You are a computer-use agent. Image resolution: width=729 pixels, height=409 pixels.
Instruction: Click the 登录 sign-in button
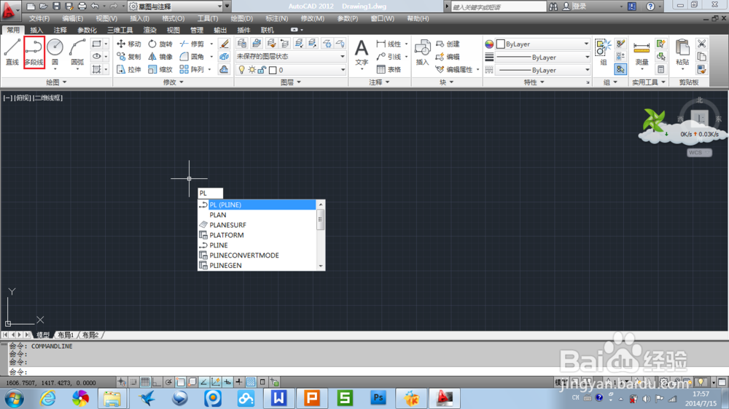tap(575, 7)
